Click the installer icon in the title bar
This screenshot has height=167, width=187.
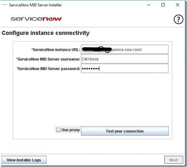[x=5, y=5]
